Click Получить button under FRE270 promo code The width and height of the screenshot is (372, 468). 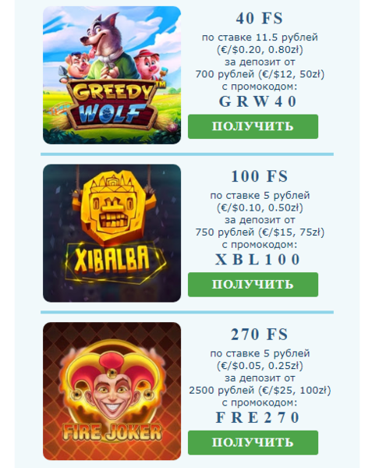click(253, 442)
